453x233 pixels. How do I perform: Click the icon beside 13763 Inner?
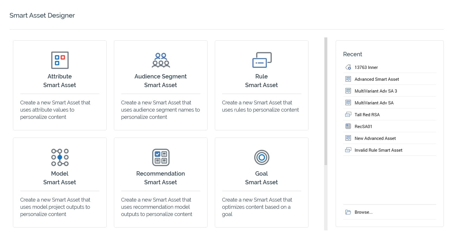pos(348,67)
